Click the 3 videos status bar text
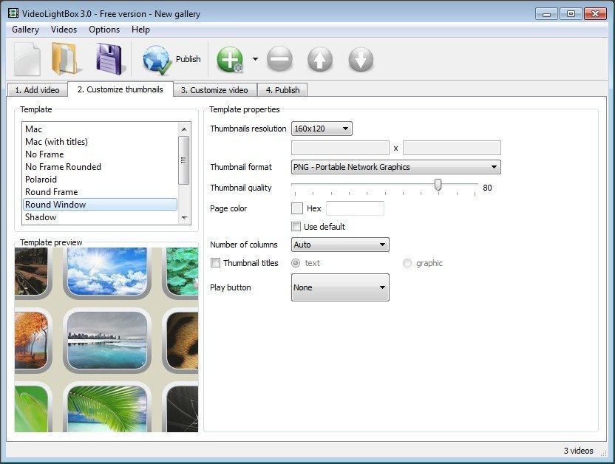Image resolution: width=615 pixels, height=464 pixels. click(578, 451)
